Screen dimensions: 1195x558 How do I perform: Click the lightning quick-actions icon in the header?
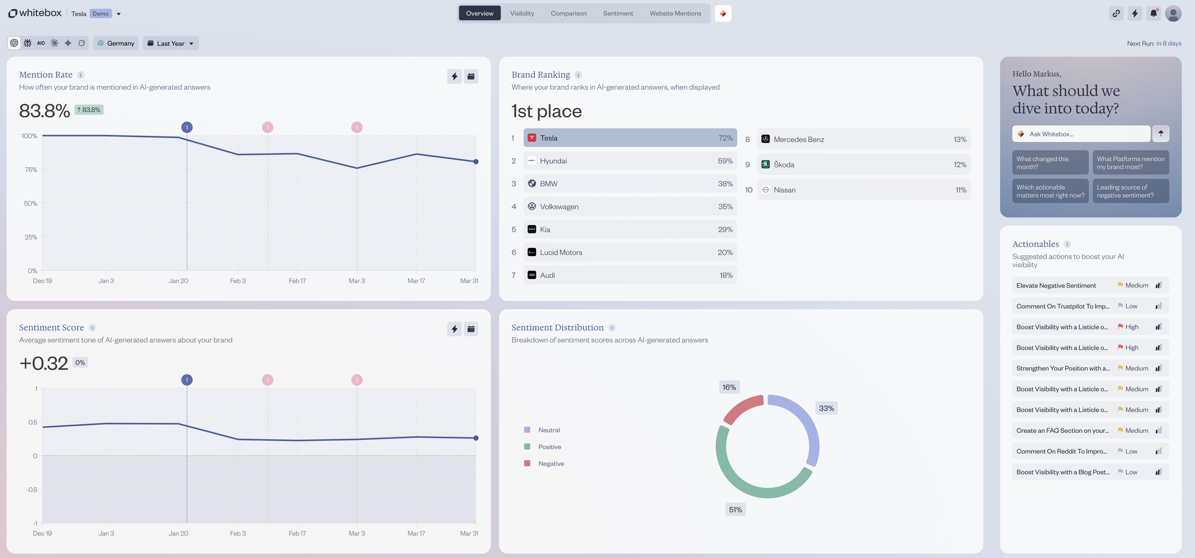click(1135, 13)
